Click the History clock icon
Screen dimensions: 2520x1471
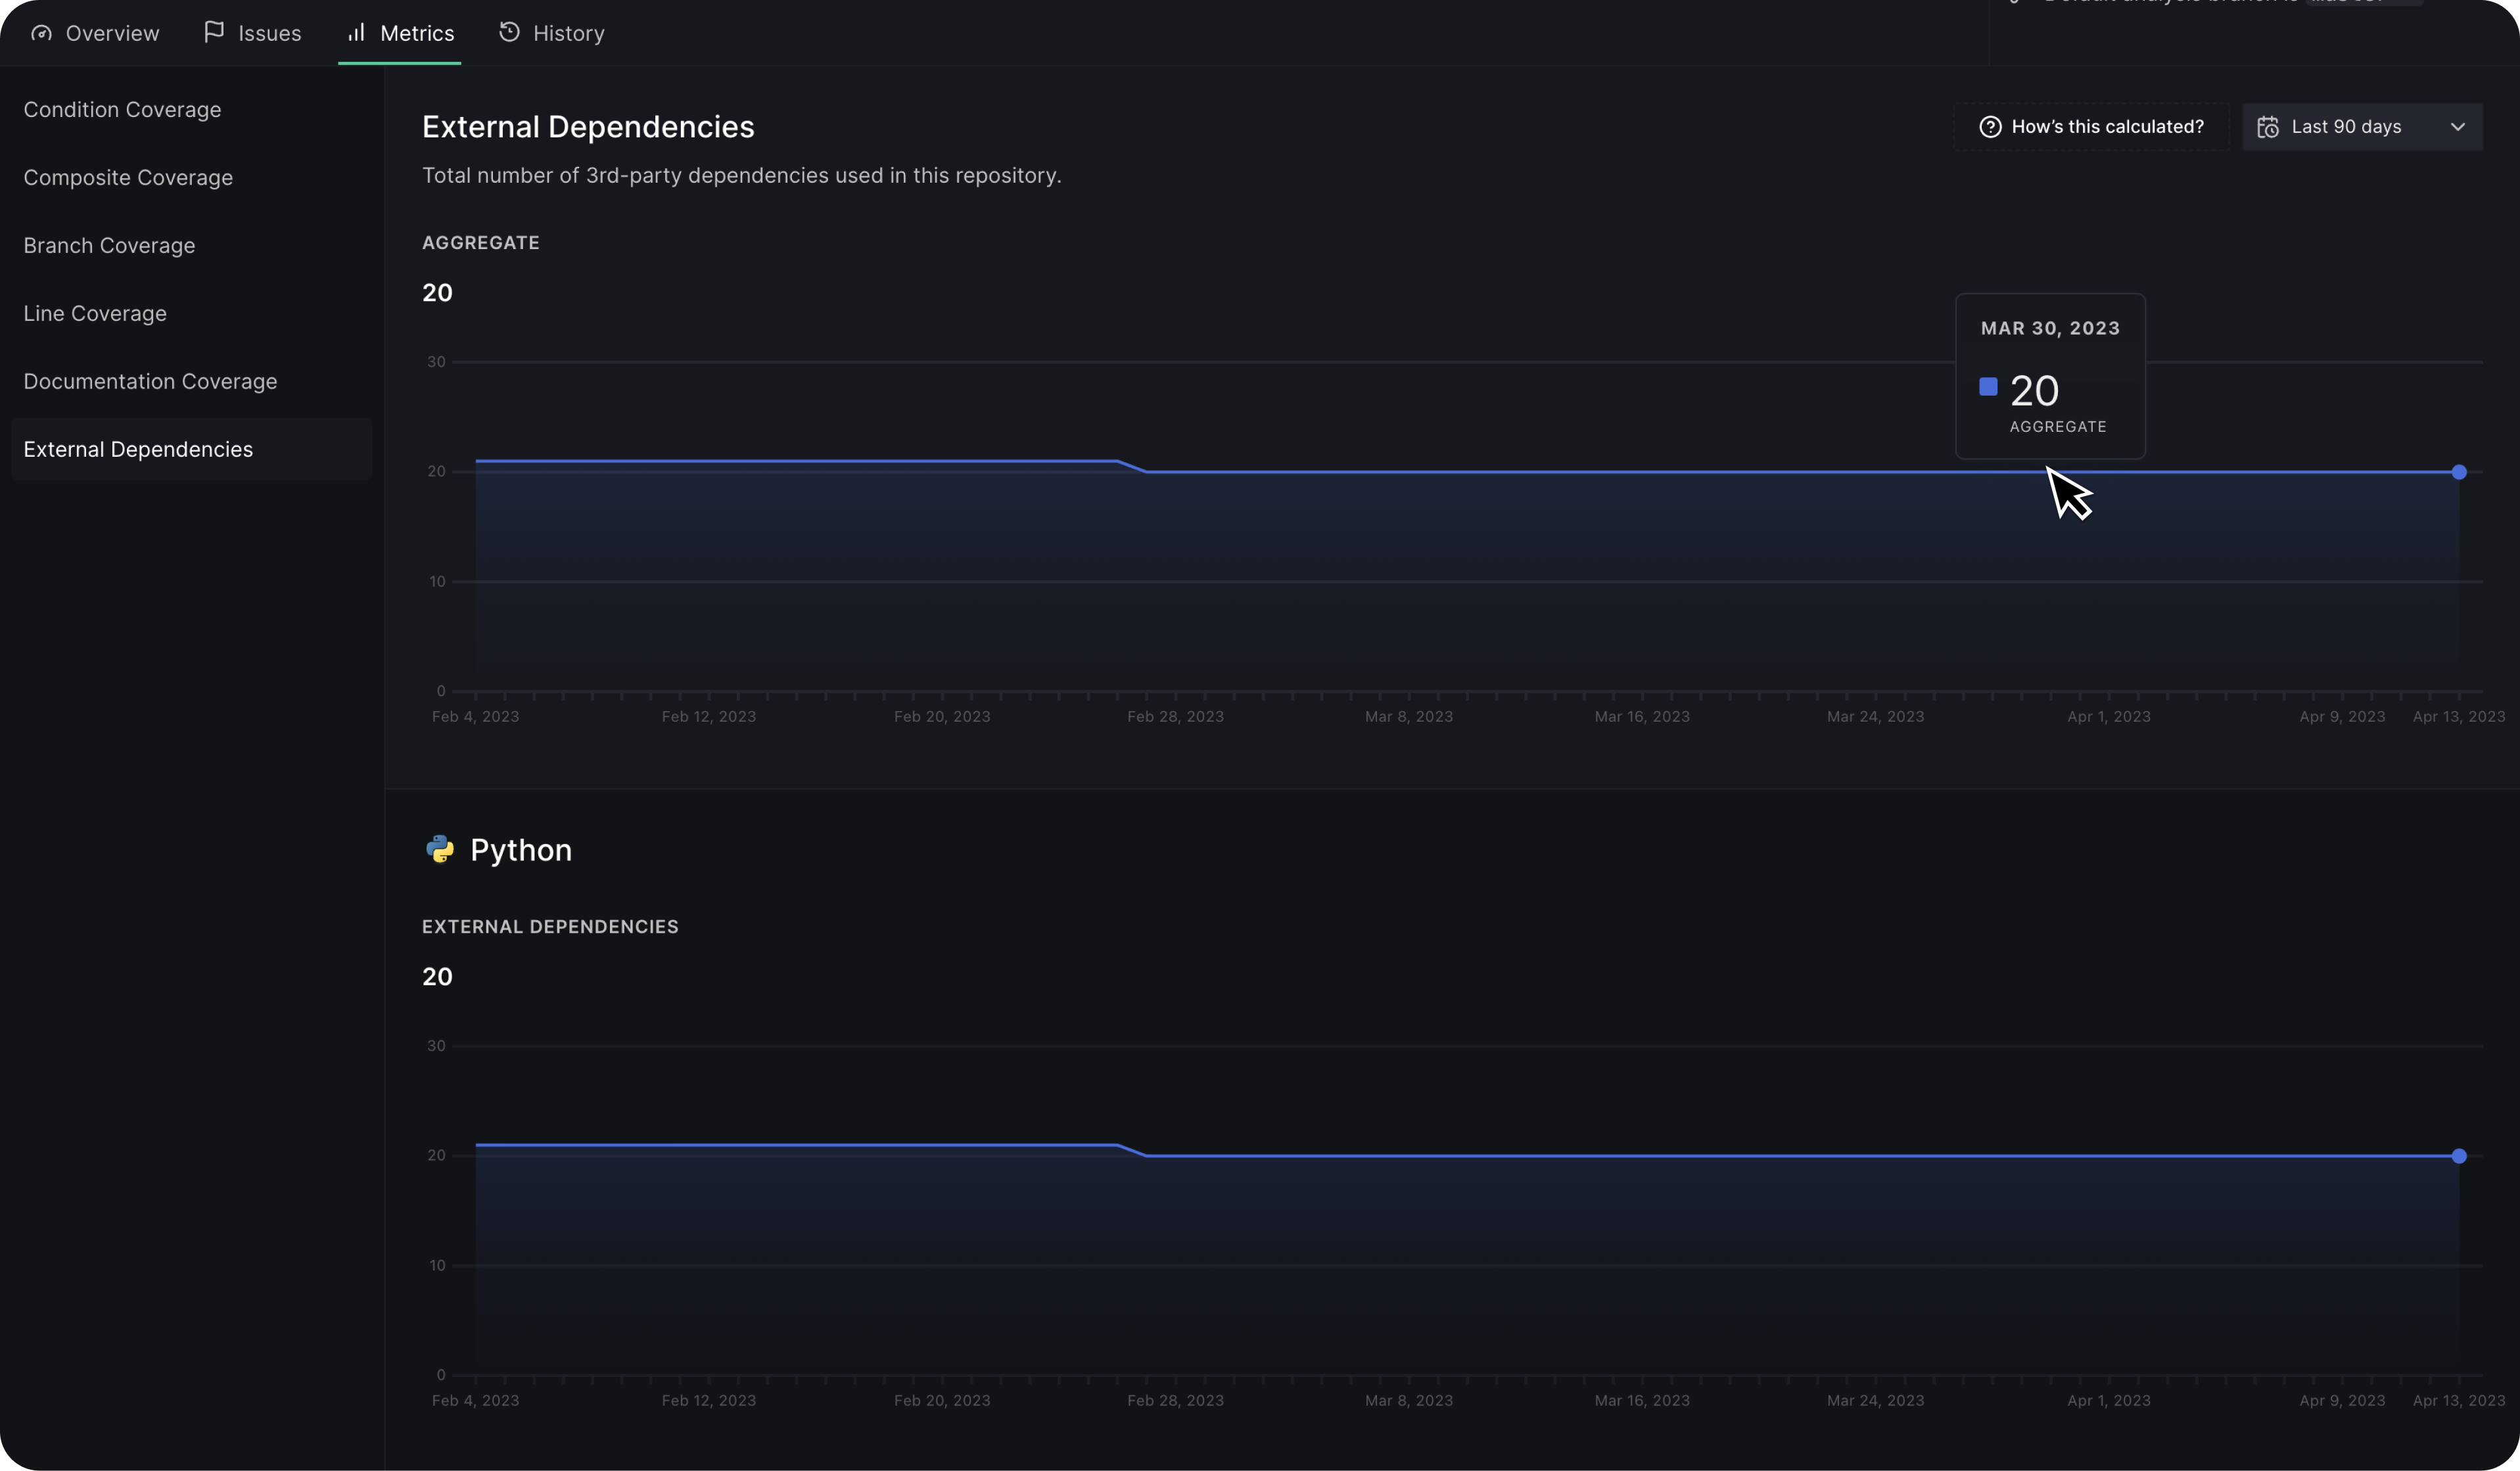[x=509, y=32]
